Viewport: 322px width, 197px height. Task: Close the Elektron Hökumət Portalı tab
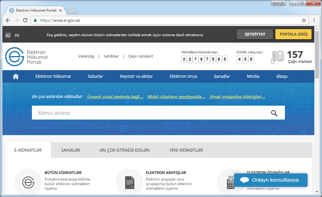coord(60,10)
